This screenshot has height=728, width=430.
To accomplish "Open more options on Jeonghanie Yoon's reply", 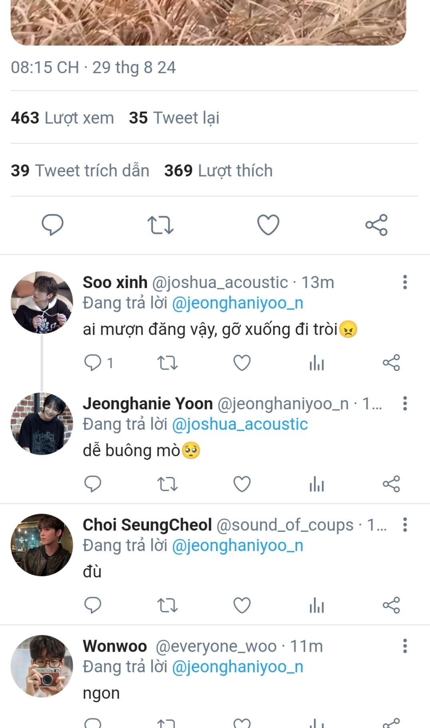I will (405, 403).
